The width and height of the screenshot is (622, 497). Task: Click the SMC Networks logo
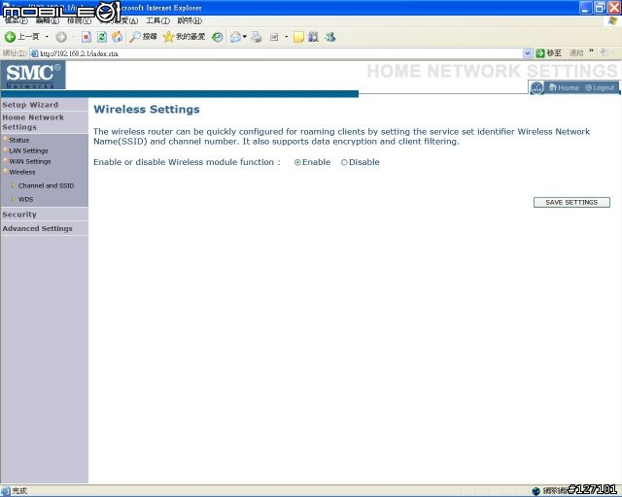33,75
